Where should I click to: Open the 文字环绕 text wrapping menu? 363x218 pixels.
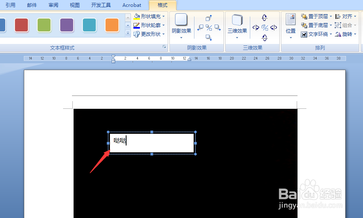pyautogui.click(x=317, y=34)
